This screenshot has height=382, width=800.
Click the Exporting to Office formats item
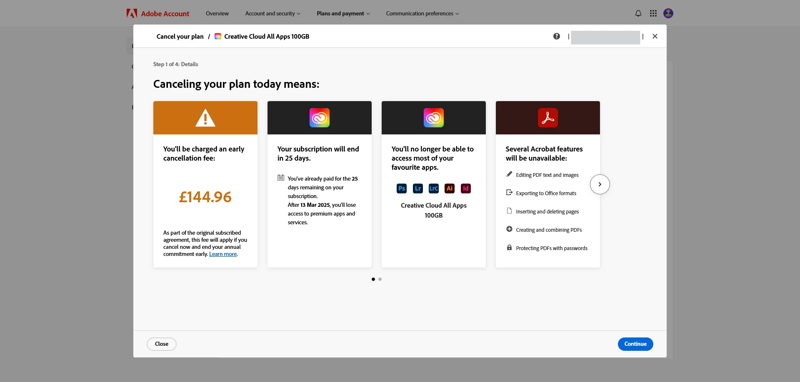coord(546,193)
